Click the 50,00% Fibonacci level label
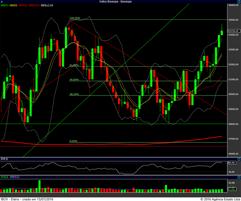This screenshot has width=241, height=201. point(74,79)
